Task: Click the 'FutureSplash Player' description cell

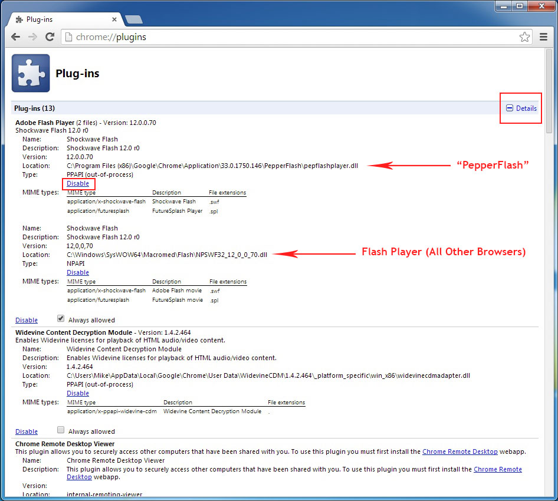Action: click(x=177, y=211)
